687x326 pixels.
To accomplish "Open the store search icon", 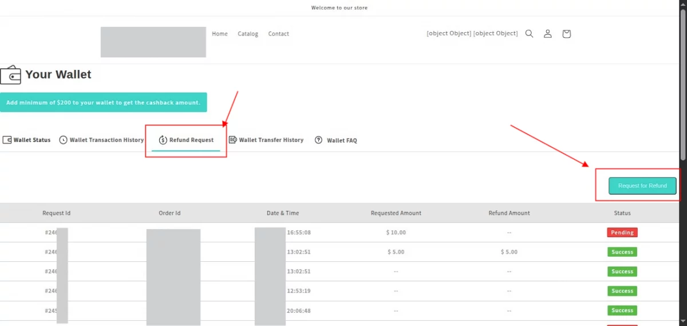I will pos(529,34).
